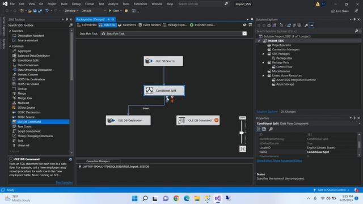Switch to the Git Changes tab
The height and width of the screenshot is (204, 363).
pos(288,112)
